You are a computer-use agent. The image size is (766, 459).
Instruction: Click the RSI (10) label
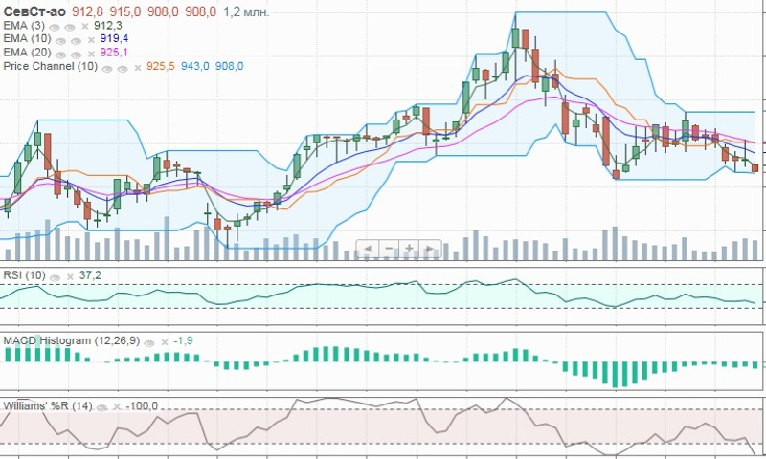tap(25, 275)
